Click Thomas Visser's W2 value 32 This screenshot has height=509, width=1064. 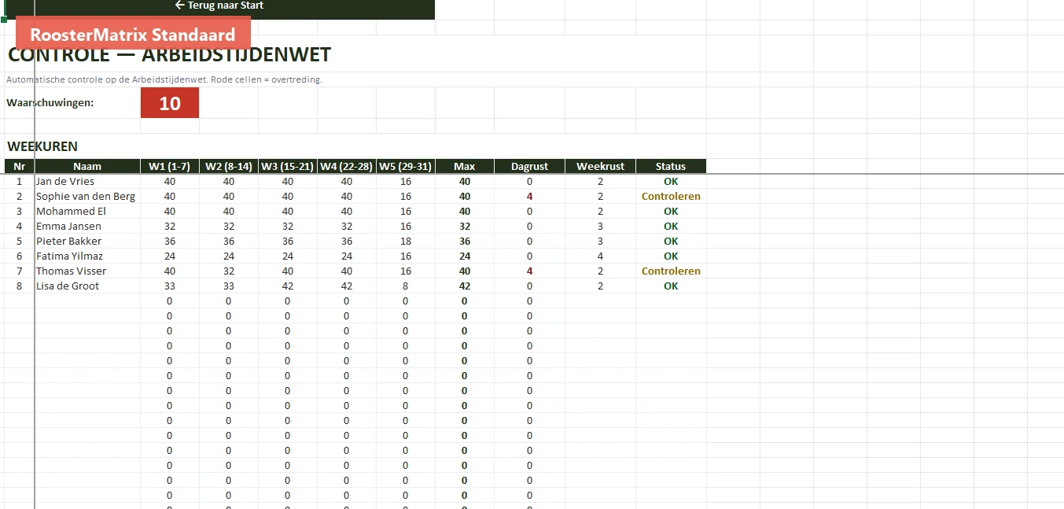tap(229, 271)
